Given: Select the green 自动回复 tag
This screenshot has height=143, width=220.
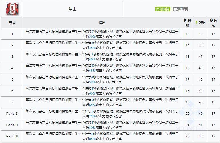Looking at the screenshot, I should pos(162,9).
